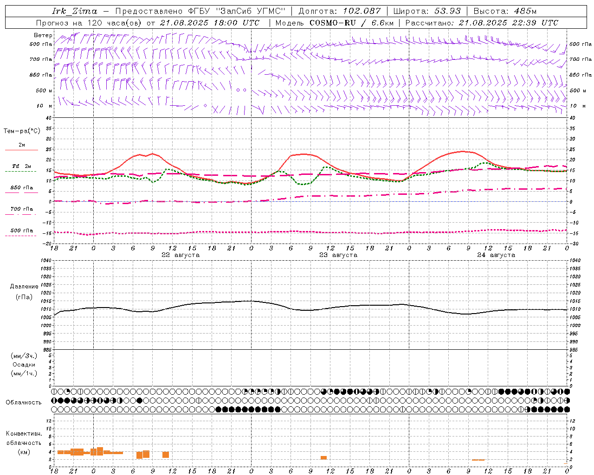Click the '10 м' wind level label on left

[45, 106]
